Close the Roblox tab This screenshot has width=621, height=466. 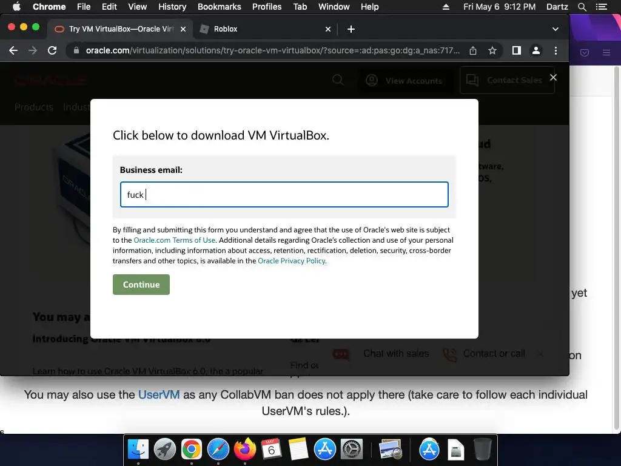[x=328, y=29]
